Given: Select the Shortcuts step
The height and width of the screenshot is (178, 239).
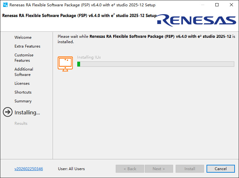Looking at the screenshot, I should click(23, 92).
